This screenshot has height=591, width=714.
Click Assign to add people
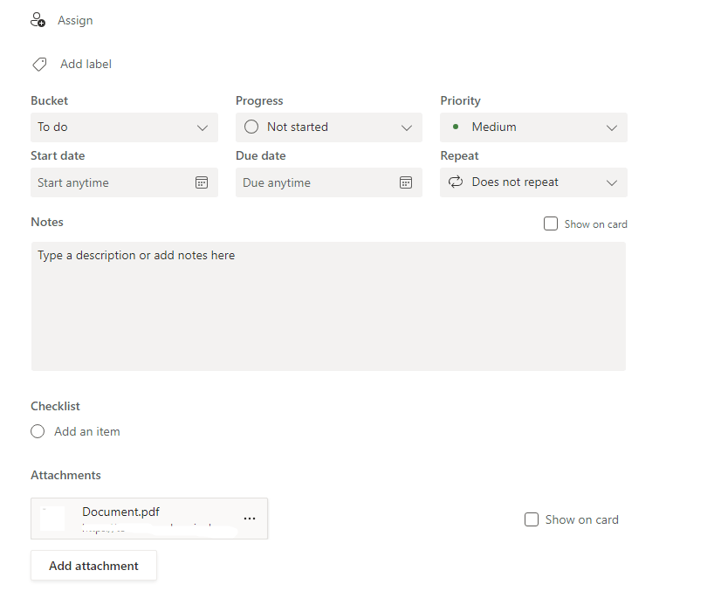click(x=75, y=20)
